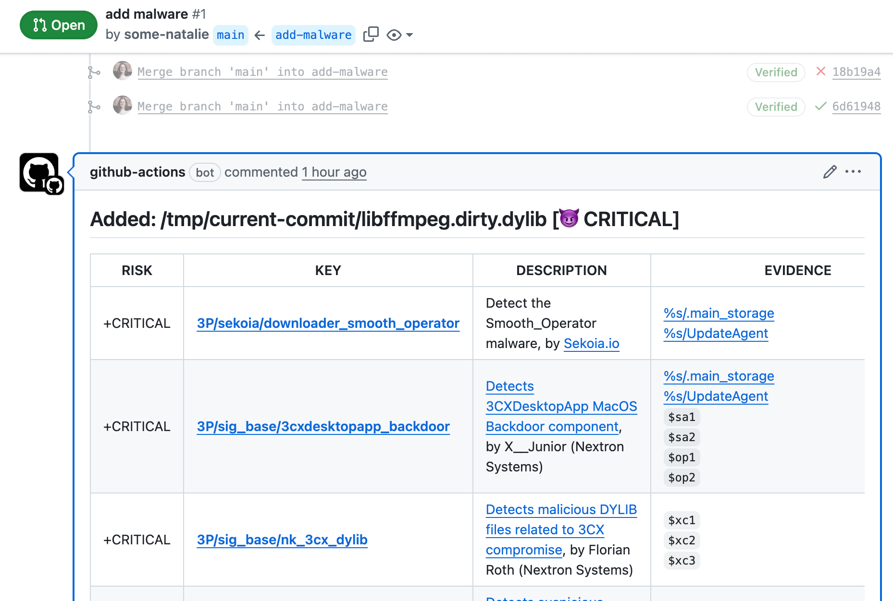View passed check status for 6d61948

click(x=821, y=106)
